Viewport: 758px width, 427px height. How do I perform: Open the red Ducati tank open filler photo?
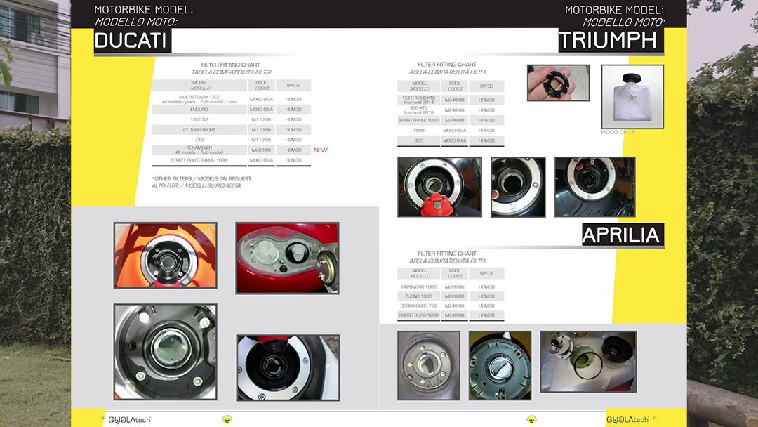click(x=287, y=258)
